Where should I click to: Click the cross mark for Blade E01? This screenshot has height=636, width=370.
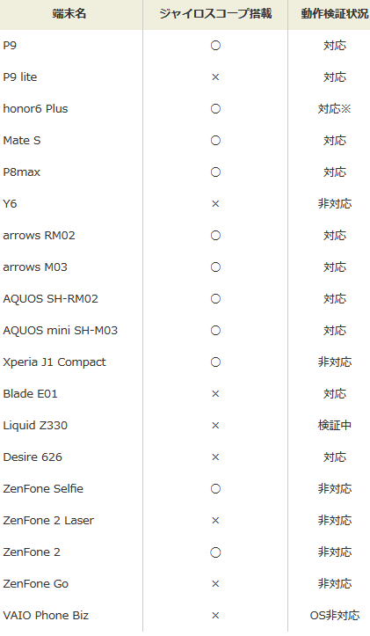(215, 393)
